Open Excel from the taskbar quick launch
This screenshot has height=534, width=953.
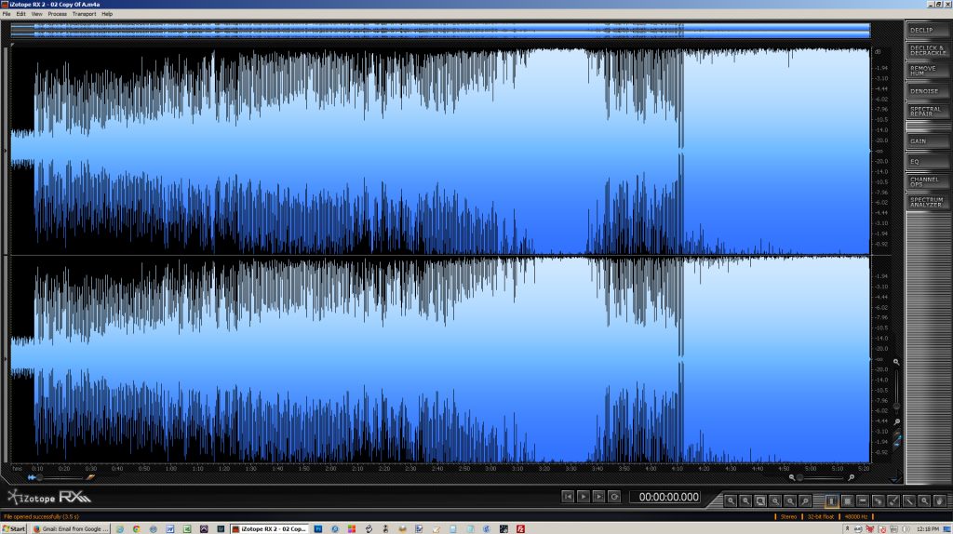coord(187,528)
